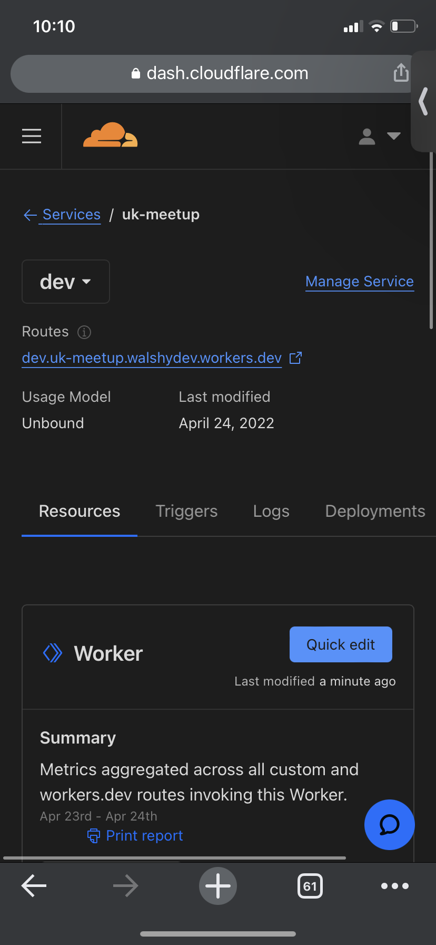Open the user account profile icon
This screenshot has width=436, height=945.
(367, 136)
